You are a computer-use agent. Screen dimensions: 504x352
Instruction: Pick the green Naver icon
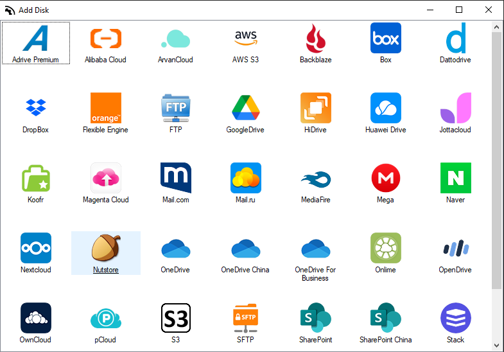tap(456, 178)
